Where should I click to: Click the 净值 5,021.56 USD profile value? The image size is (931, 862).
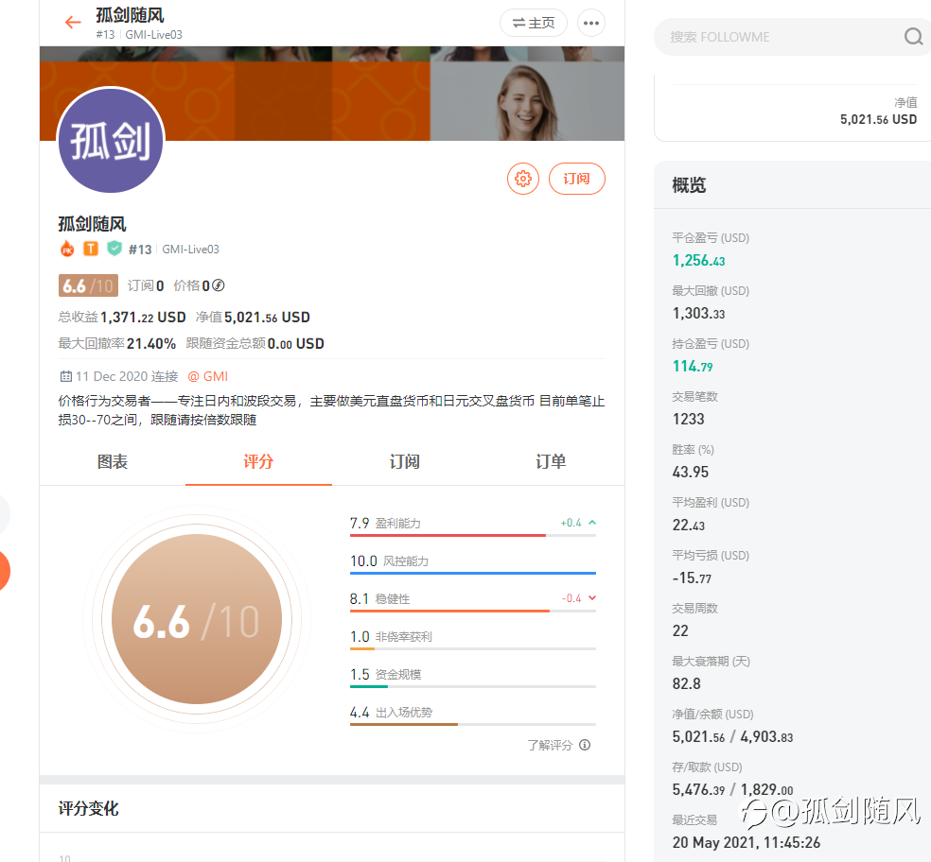pyautogui.click(x=267, y=318)
